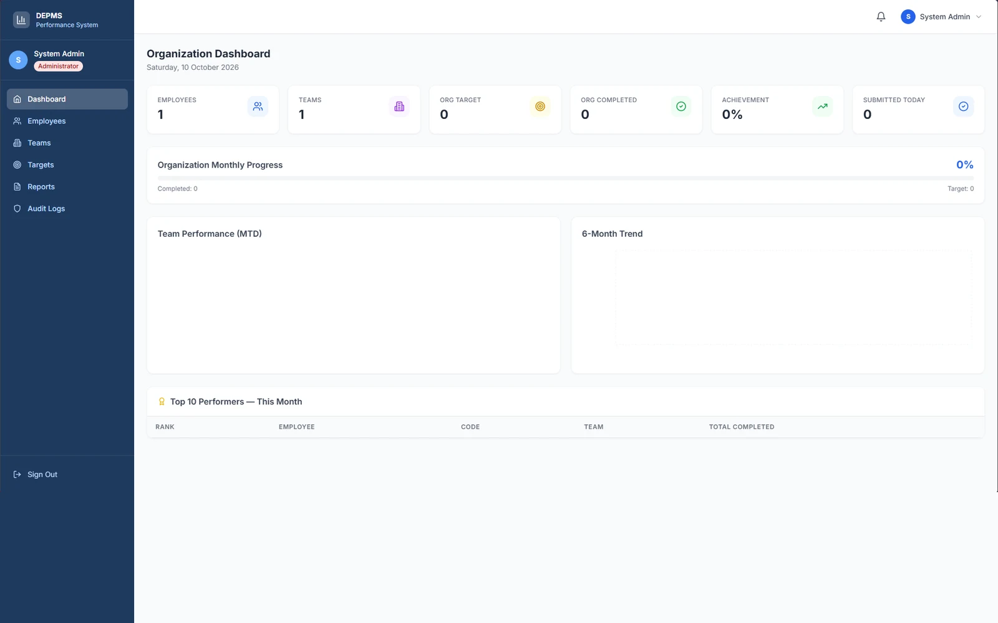
Task: Select Targets in the sidebar
Action: pos(67,165)
